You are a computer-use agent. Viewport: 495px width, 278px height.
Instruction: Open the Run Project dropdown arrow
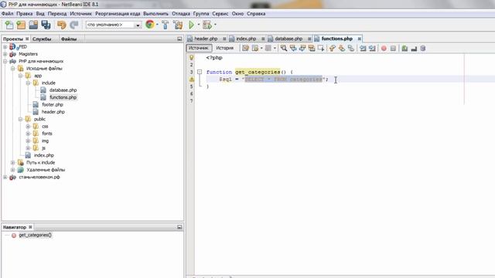click(199, 25)
